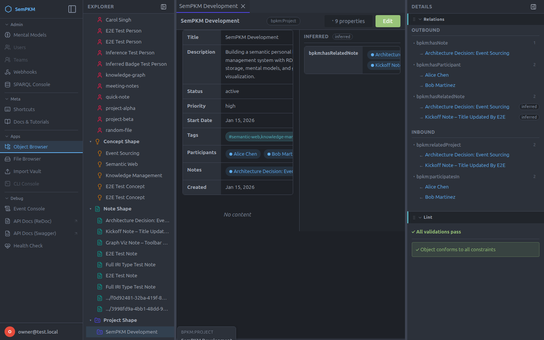The width and height of the screenshot is (544, 340).
Task: Open Bob Martinez link under hasParticipant
Action: tap(440, 85)
